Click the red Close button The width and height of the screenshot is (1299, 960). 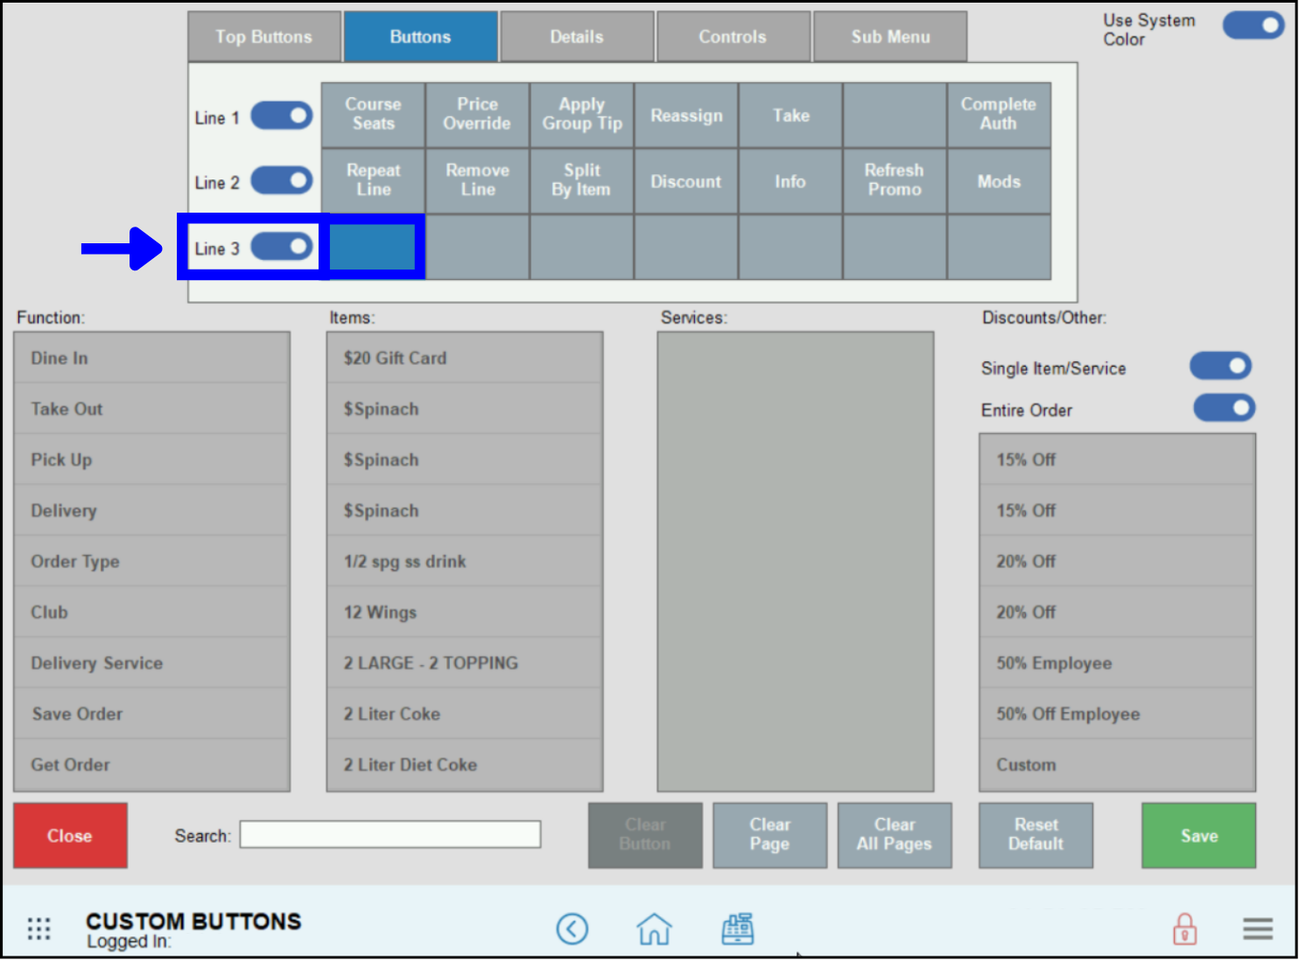69,835
